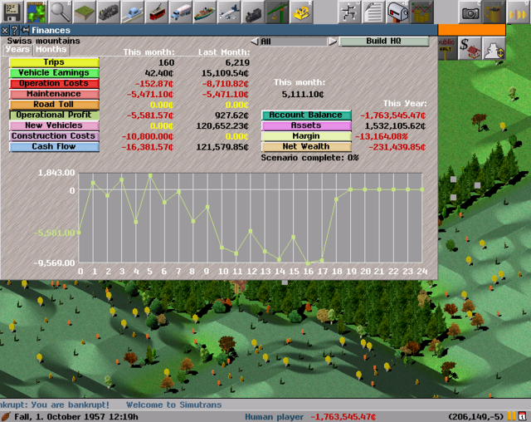Select previous transport type with left arrow

click(x=255, y=42)
